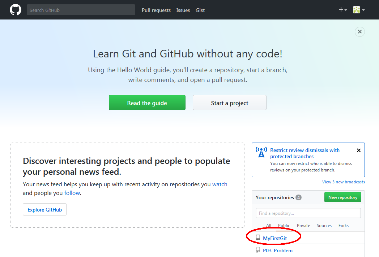Open the user avatar profile menu
The width and height of the screenshot is (379, 257).
358,10
